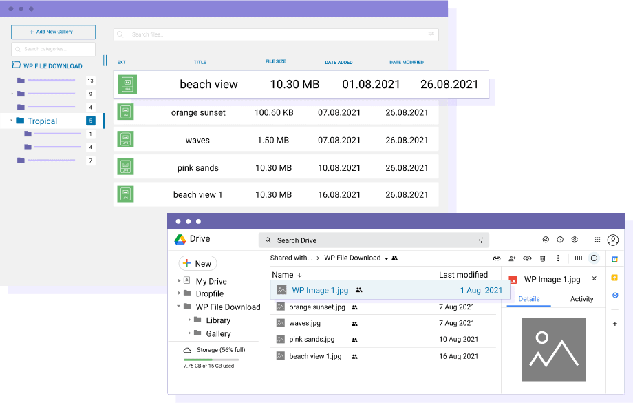Click the eye preview icon in Drive toolbar

click(528, 258)
